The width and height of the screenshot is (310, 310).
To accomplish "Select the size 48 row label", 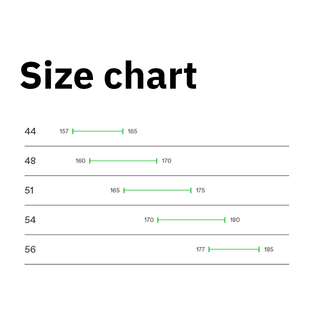I will 30,161.
